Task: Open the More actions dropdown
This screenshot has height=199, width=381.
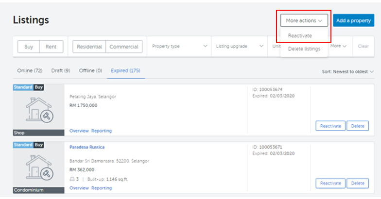Action: pos(304,20)
